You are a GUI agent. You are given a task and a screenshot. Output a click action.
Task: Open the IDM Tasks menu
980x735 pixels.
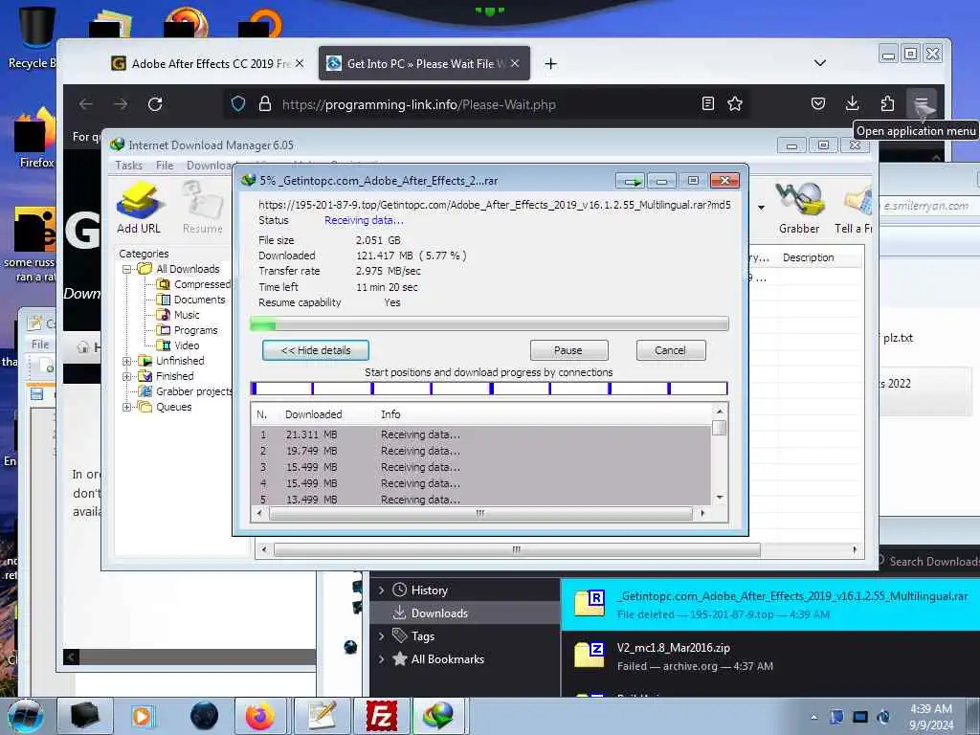pos(129,165)
